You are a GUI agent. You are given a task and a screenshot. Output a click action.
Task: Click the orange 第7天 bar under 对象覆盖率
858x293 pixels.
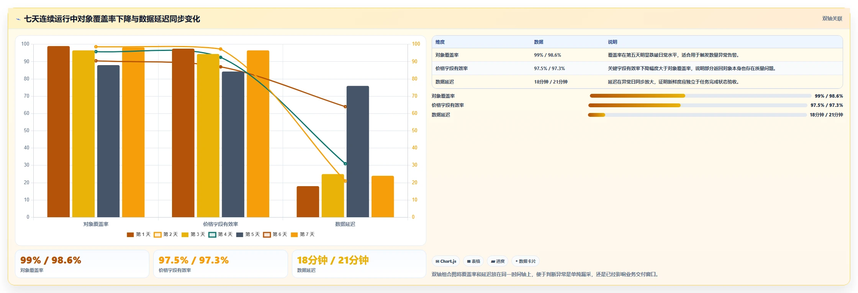coord(133,133)
